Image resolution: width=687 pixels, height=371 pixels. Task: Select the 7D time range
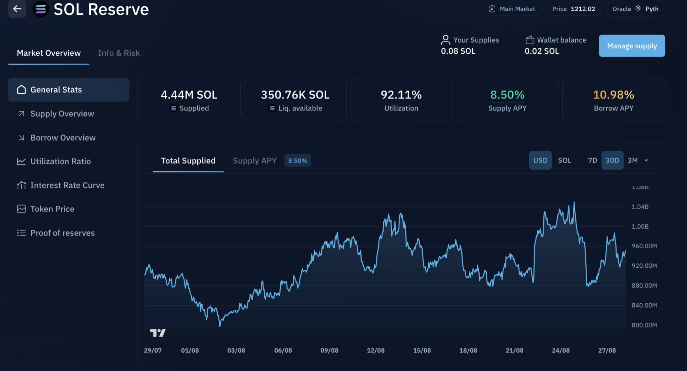coord(592,160)
